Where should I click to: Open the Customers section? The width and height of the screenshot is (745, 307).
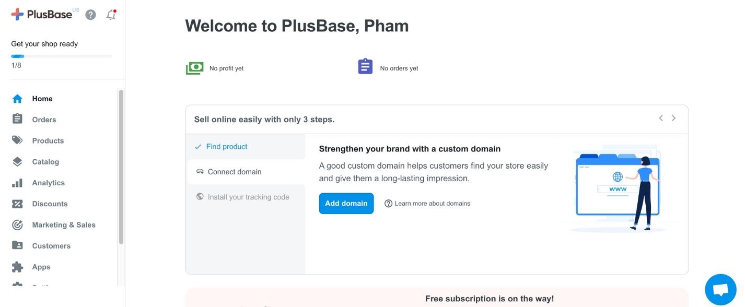pyautogui.click(x=51, y=246)
